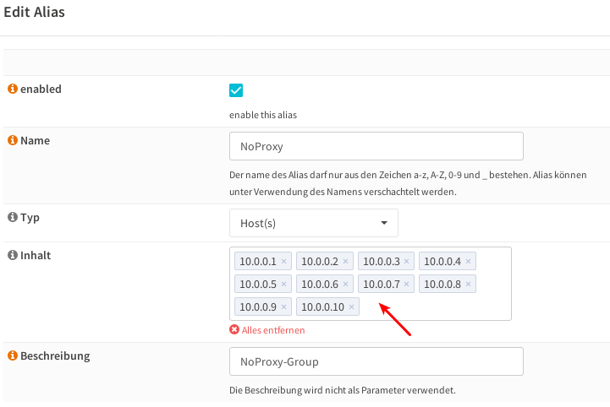610x407 pixels.
Task: Click the enabled field label
Action: point(41,89)
